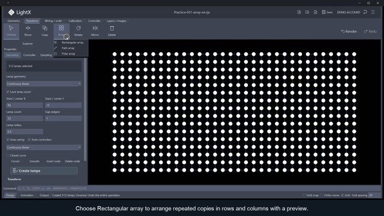Click the Insert node button

[x=53, y=161]
